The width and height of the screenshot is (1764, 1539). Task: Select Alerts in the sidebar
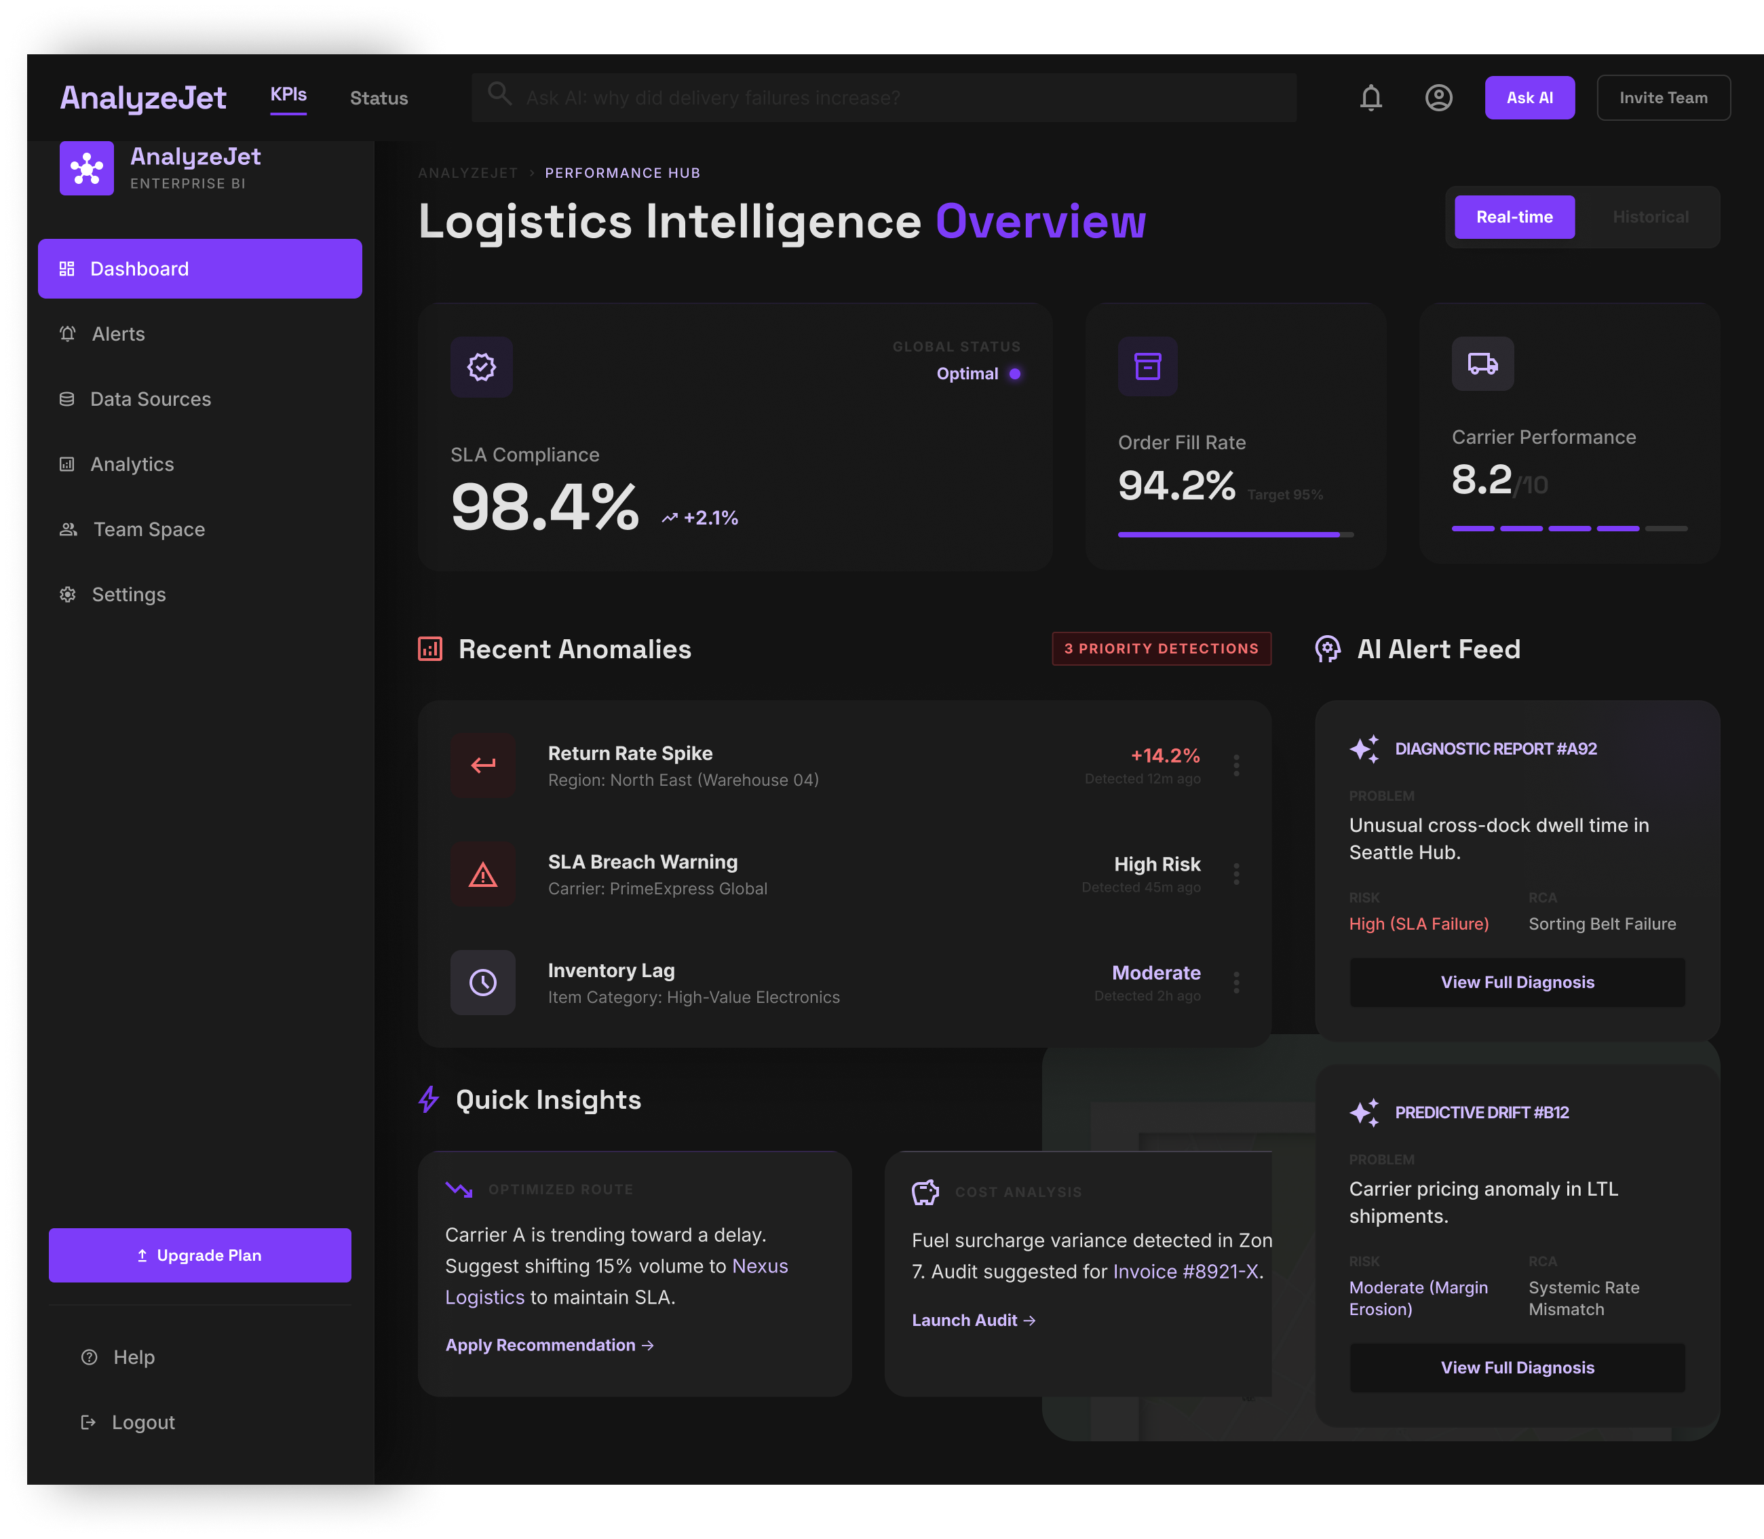click(117, 334)
